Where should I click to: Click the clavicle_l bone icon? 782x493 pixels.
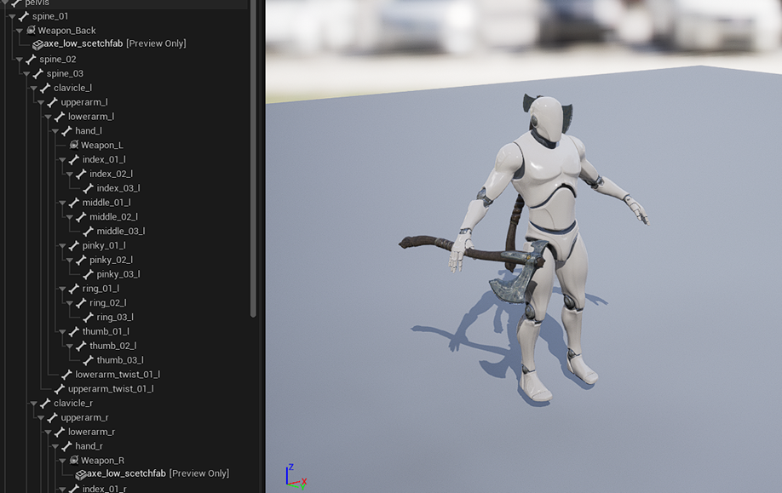click(x=45, y=89)
